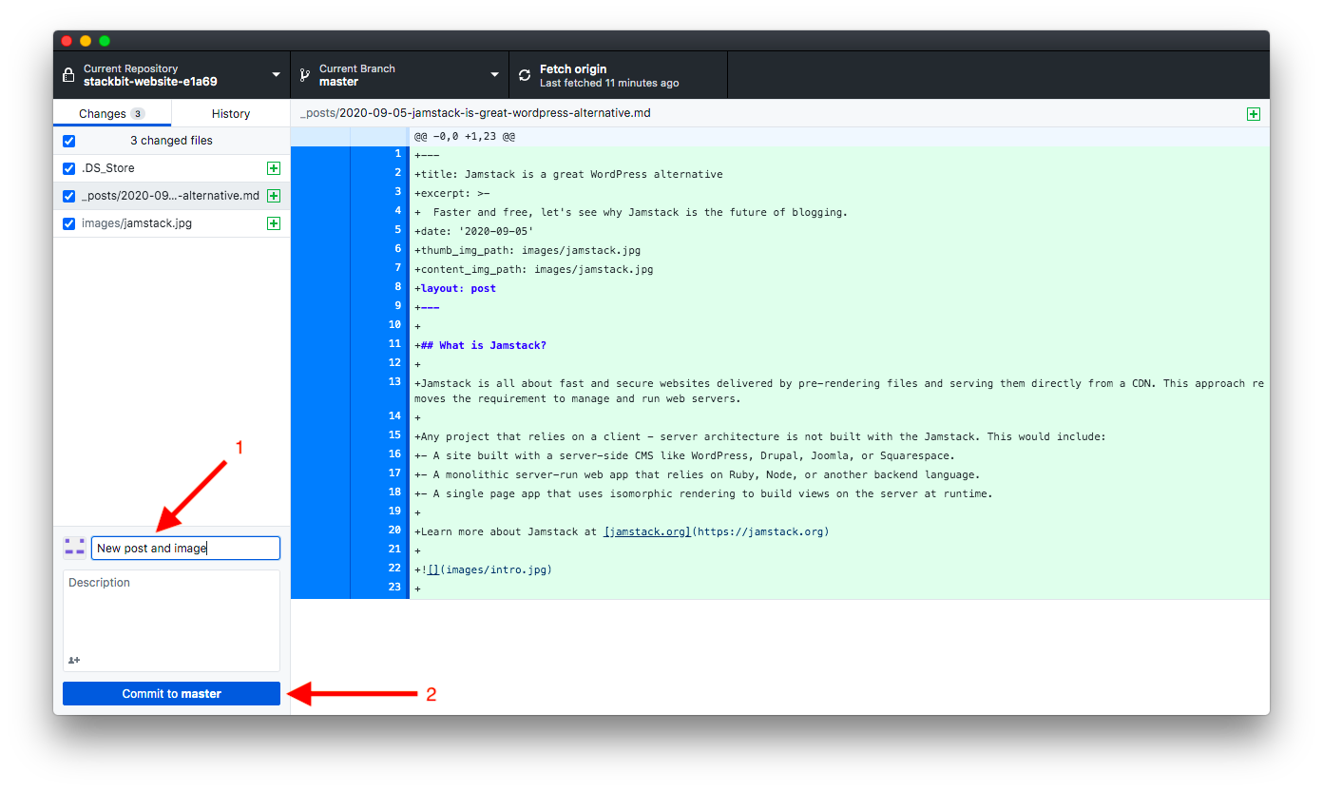Click the added status icon for the _posts markdown file
1323x791 pixels.
point(274,196)
